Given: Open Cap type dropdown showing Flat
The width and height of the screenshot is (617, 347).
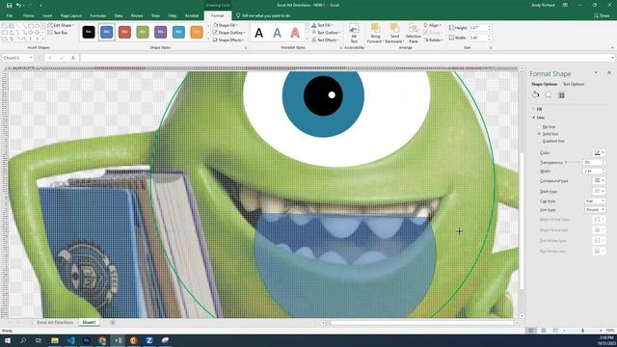Looking at the screenshot, I should (595, 201).
